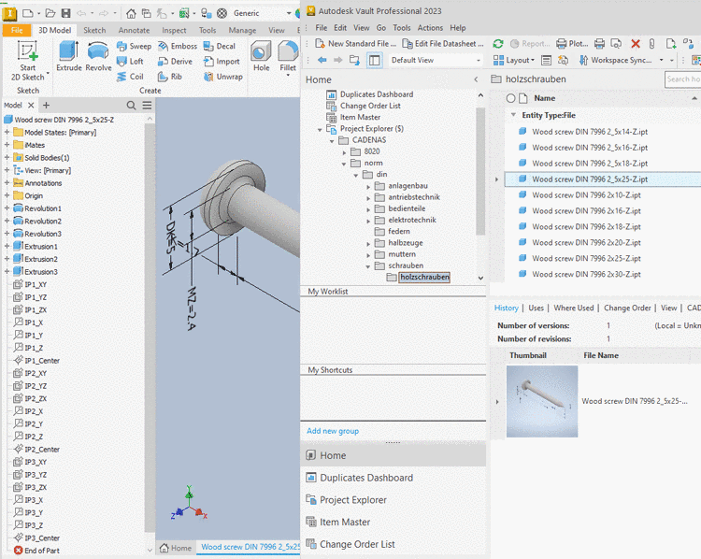Expand the Extrusion1 feature node
Image resolution: width=701 pixels, height=559 pixels.
7,247
